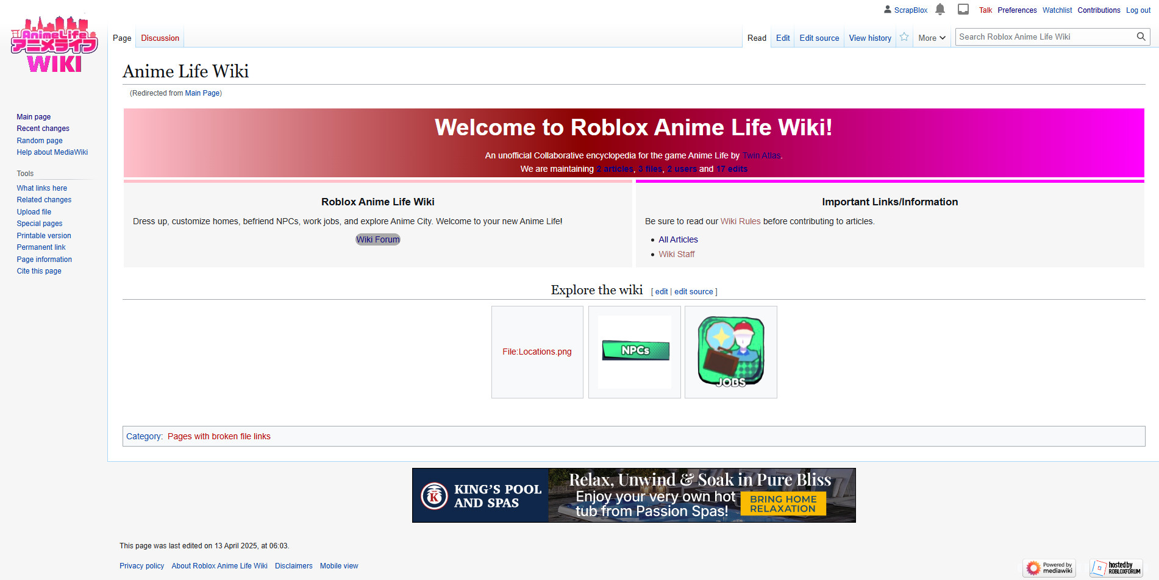The height and width of the screenshot is (580, 1159).
Task: Open the notices tray icon
Action: point(963,9)
